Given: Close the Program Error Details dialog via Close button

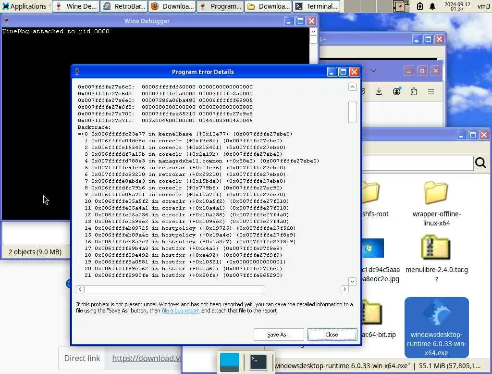Looking at the screenshot, I should click(332, 335).
